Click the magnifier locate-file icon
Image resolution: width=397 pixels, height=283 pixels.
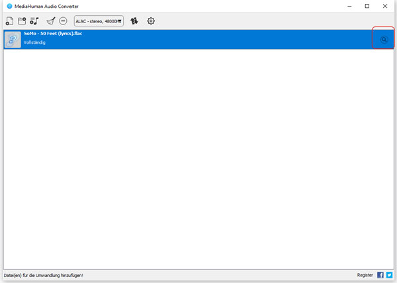[384, 40]
